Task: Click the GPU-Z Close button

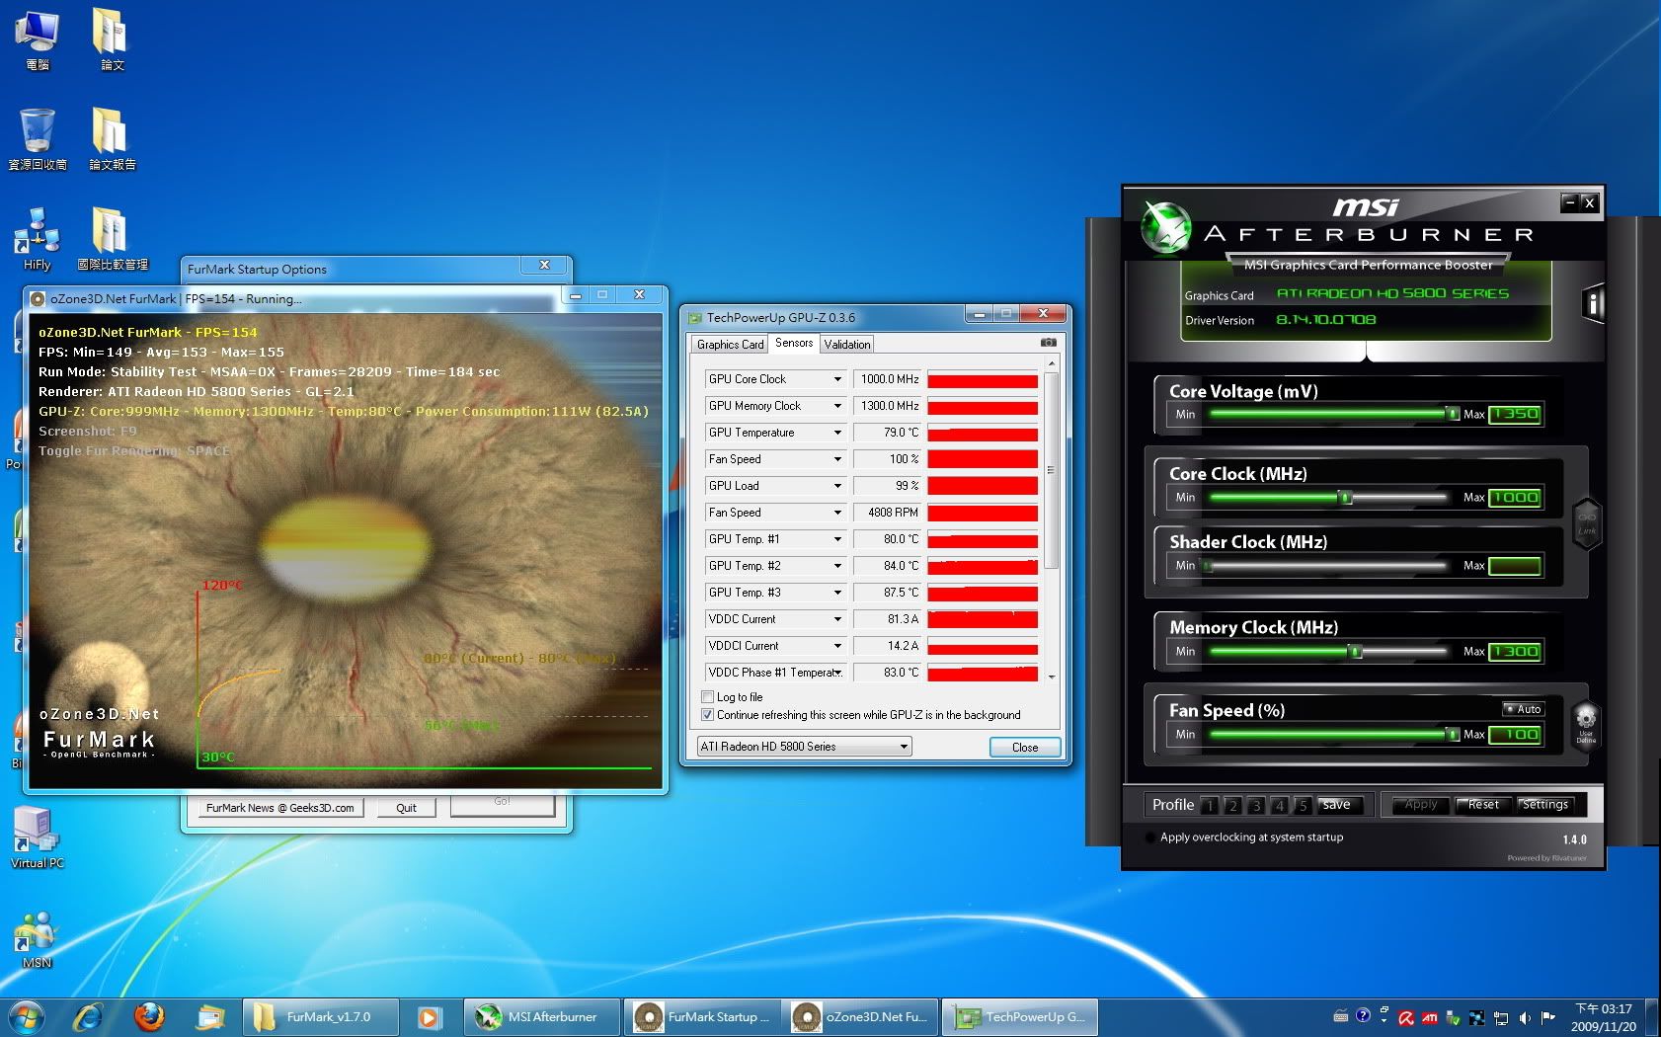Action: click(1025, 748)
